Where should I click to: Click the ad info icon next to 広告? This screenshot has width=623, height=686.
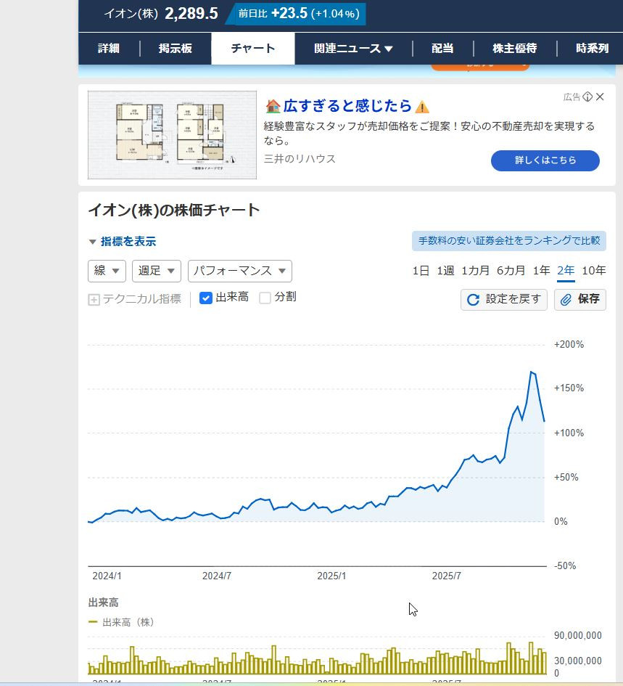tap(587, 97)
